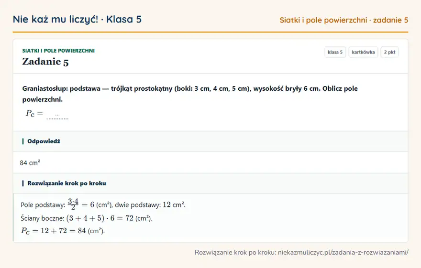This screenshot has height=268, width=421.
Task: Click the green 'SIATKI I POLE POWIERZCHNI' category label
Action: point(58,51)
